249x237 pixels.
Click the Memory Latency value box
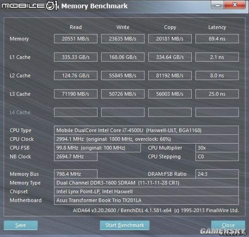217,39
